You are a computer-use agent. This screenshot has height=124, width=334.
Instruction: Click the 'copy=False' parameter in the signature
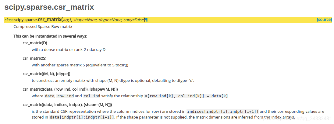pos(133,20)
